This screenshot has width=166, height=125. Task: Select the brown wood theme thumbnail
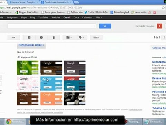click(28, 99)
